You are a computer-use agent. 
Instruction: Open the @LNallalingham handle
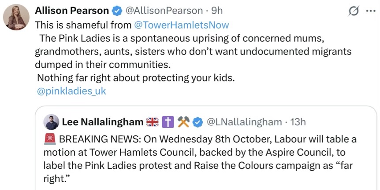(244, 122)
